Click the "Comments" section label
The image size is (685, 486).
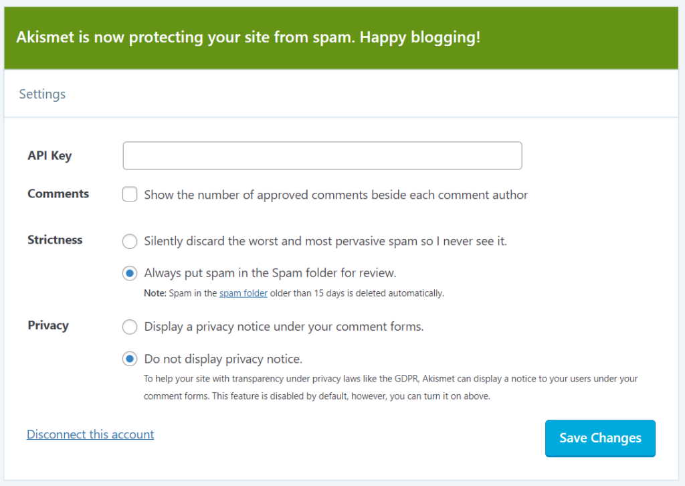(58, 193)
